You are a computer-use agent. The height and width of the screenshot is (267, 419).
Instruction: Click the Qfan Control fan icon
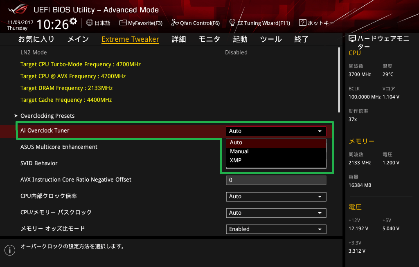175,23
